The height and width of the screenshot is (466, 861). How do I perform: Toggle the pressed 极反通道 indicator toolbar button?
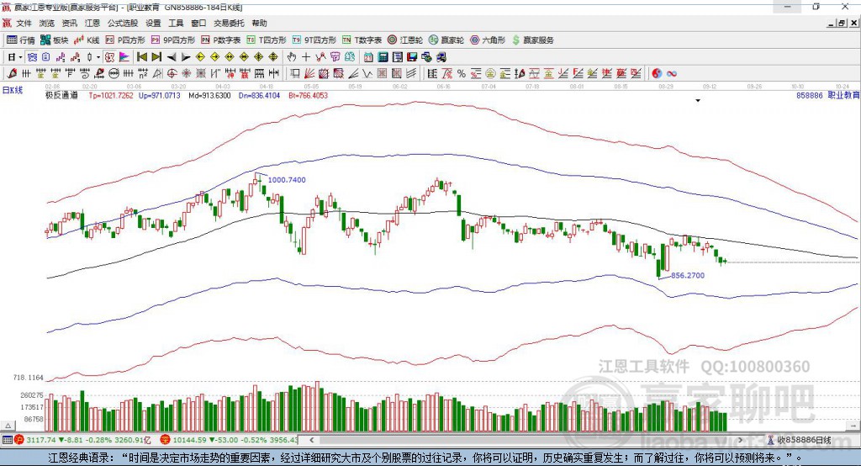click(x=109, y=57)
